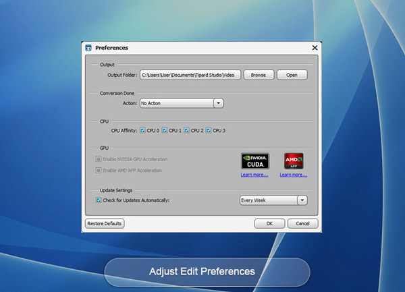
Task: Uncheck the CPU 0 affinity checkbox
Action: [142, 131]
